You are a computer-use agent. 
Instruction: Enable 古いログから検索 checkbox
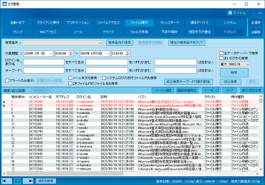coord(221,58)
